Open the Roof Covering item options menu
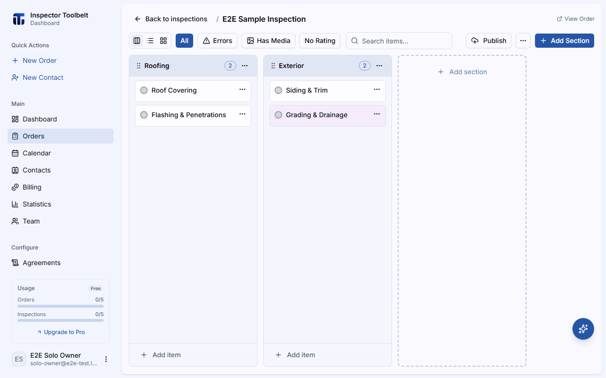The height and width of the screenshot is (378, 606). click(x=242, y=89)
